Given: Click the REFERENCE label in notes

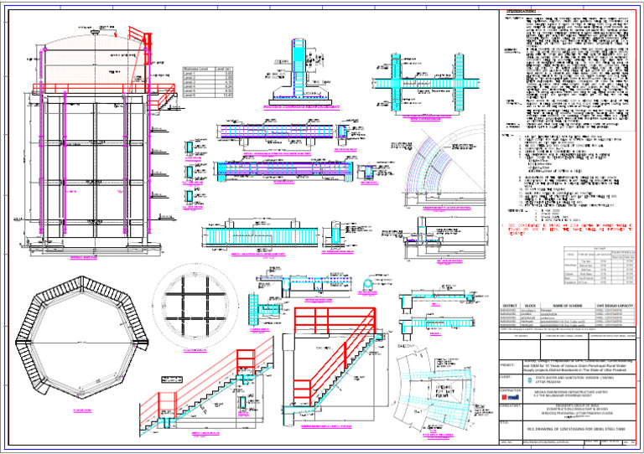Looking at the screenshot, I should coord(517,211).
